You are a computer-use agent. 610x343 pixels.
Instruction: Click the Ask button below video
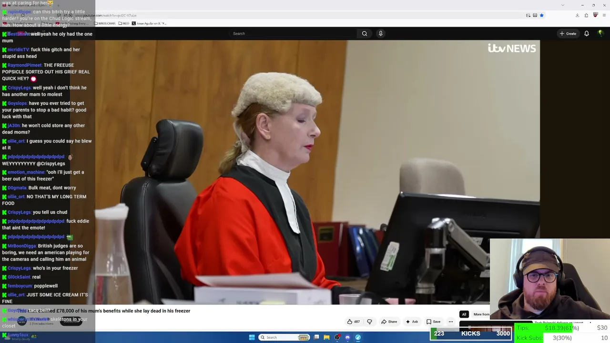coord(412,322)
